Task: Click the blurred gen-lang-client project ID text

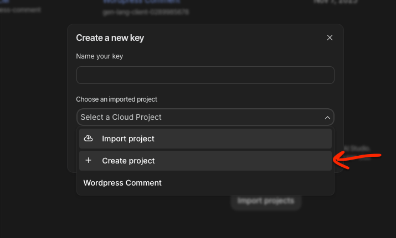Action: pos(146,12)
